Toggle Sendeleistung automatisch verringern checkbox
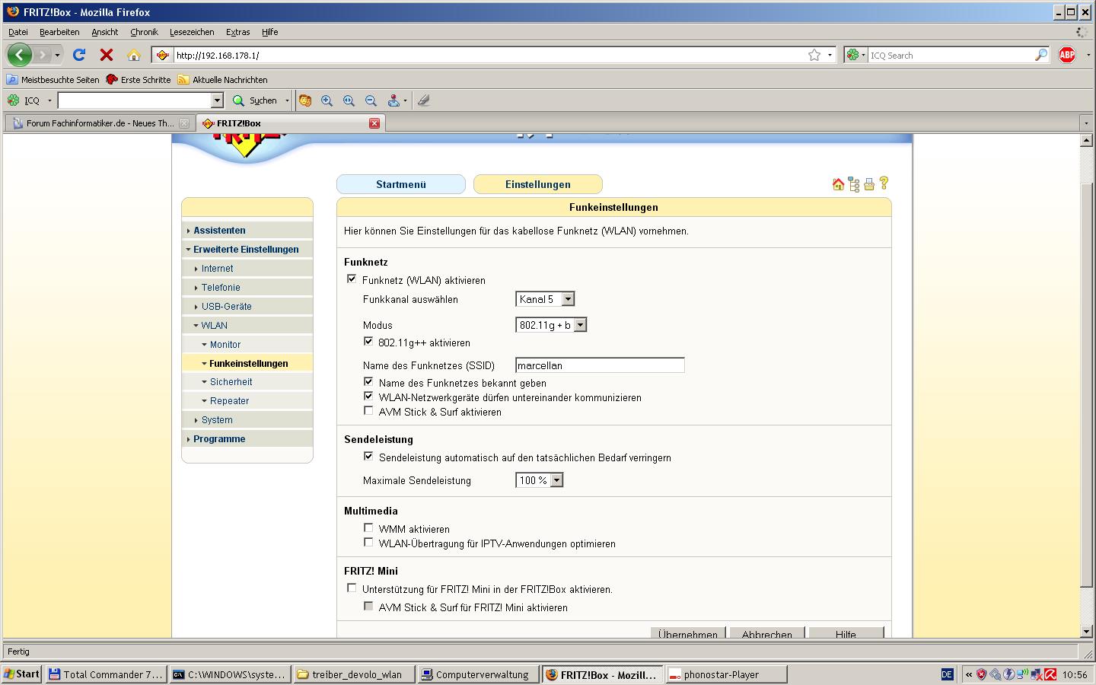Screen dimensions: 1096x685 tap(368, 457)
